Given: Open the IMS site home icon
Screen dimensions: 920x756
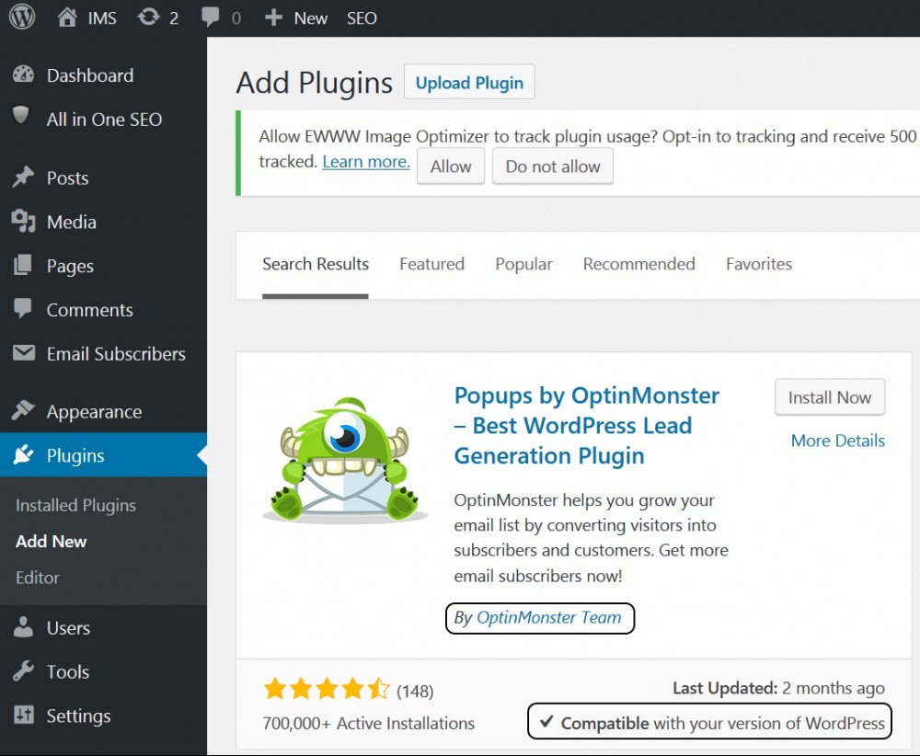Looking at the screenshot, I should pos(67,17).
